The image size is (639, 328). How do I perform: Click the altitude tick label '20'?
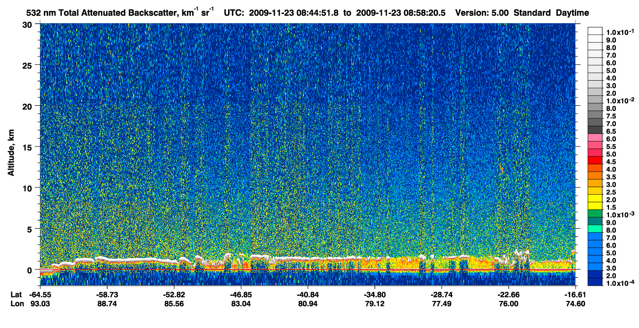28,106
